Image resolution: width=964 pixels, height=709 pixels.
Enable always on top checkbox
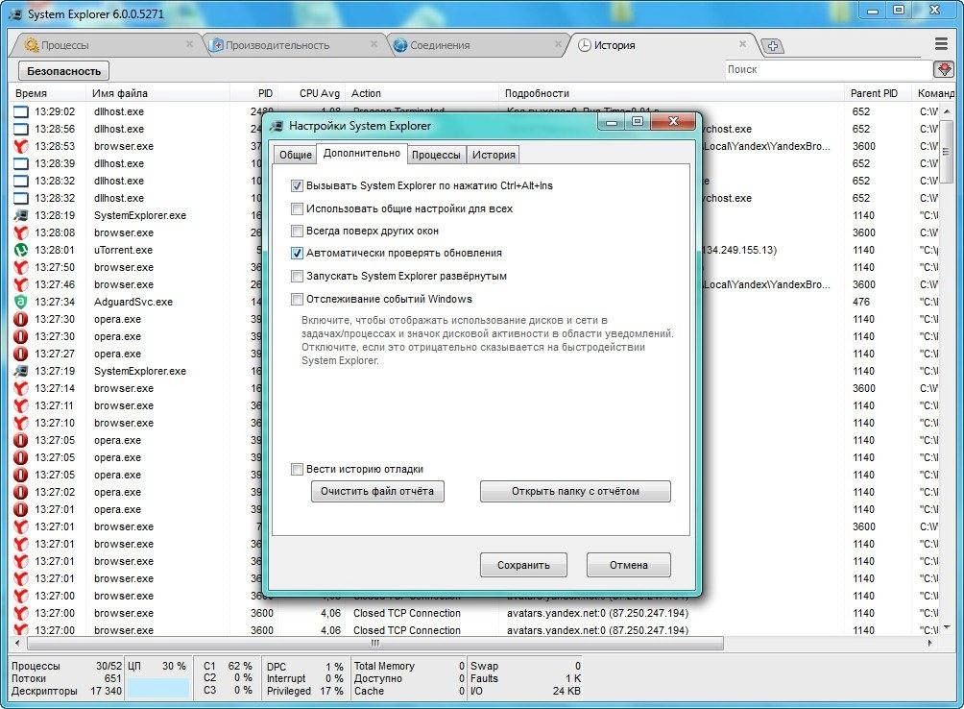(297, 232)
